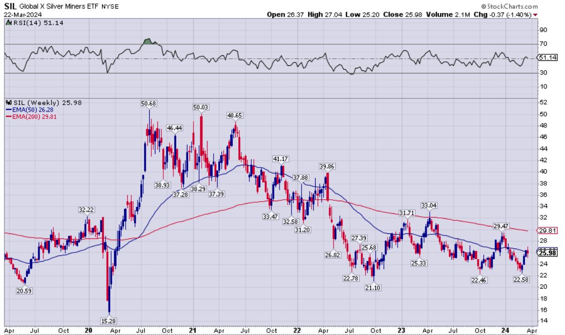Click the 41.17 price label
The image size is (565, 335).
(x=280, y=158)
